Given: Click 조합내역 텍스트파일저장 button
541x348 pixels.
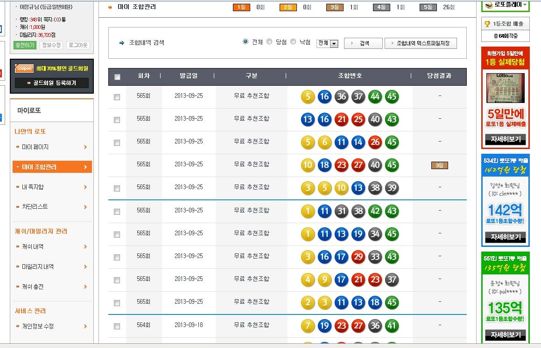Looking at the screenshot, I should 420,43.
